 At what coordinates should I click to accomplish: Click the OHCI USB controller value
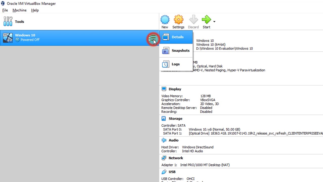coord(191,179)
